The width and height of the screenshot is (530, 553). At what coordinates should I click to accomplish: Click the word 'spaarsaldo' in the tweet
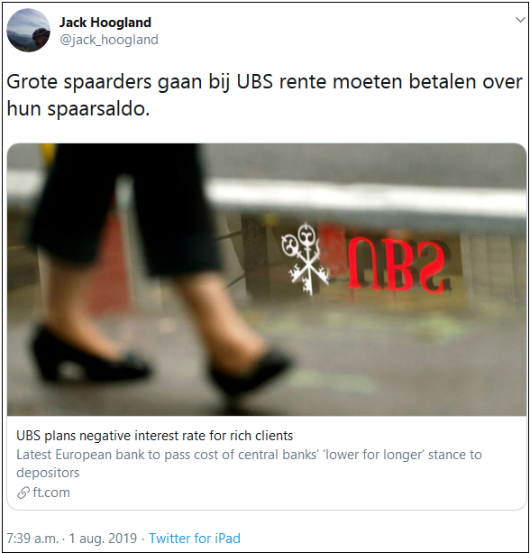[98, 109]
